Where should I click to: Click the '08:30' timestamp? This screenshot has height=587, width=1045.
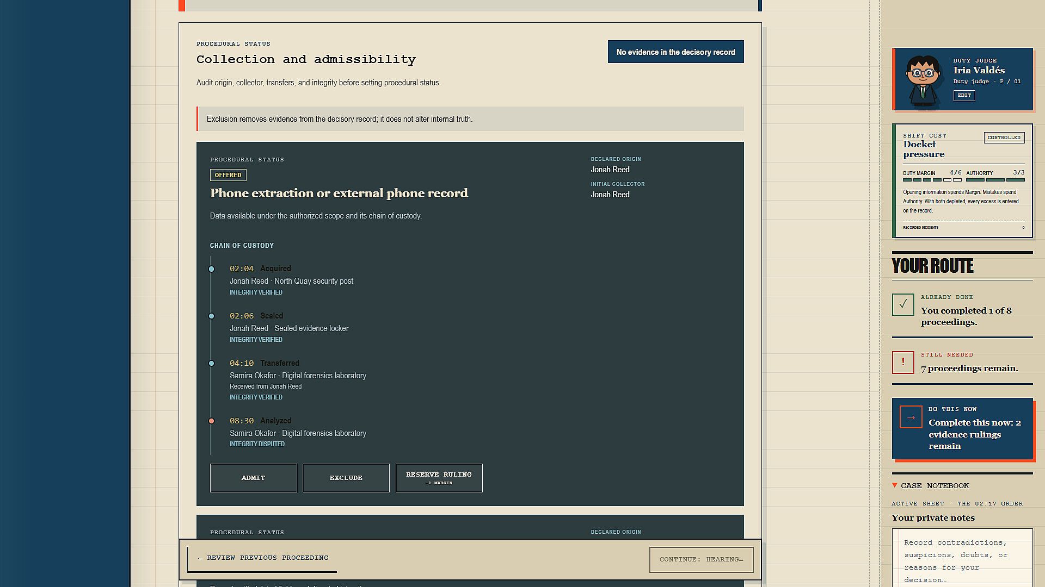coord(242,421)
